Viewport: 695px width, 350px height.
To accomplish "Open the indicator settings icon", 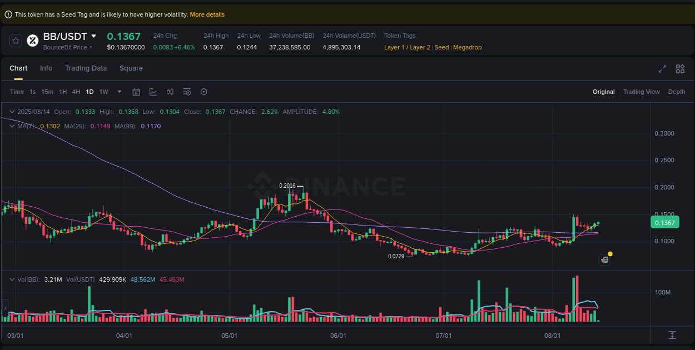I will click(x=187, y=92).
